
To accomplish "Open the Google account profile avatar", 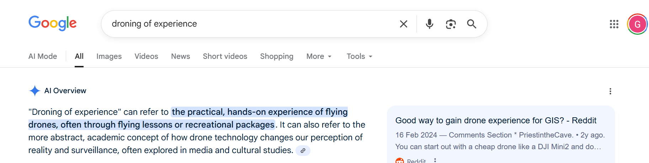I will pos(637,24).
